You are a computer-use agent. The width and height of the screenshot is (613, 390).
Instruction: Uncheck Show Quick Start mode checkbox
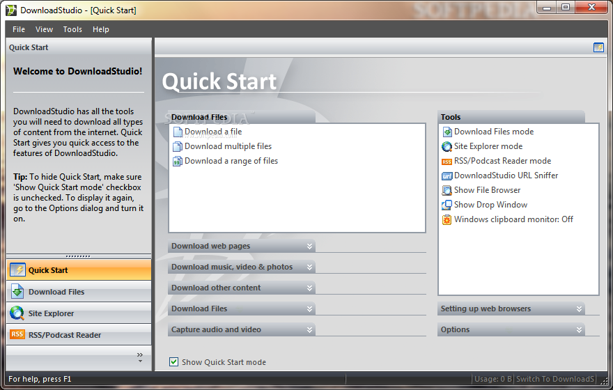(174, 362)
